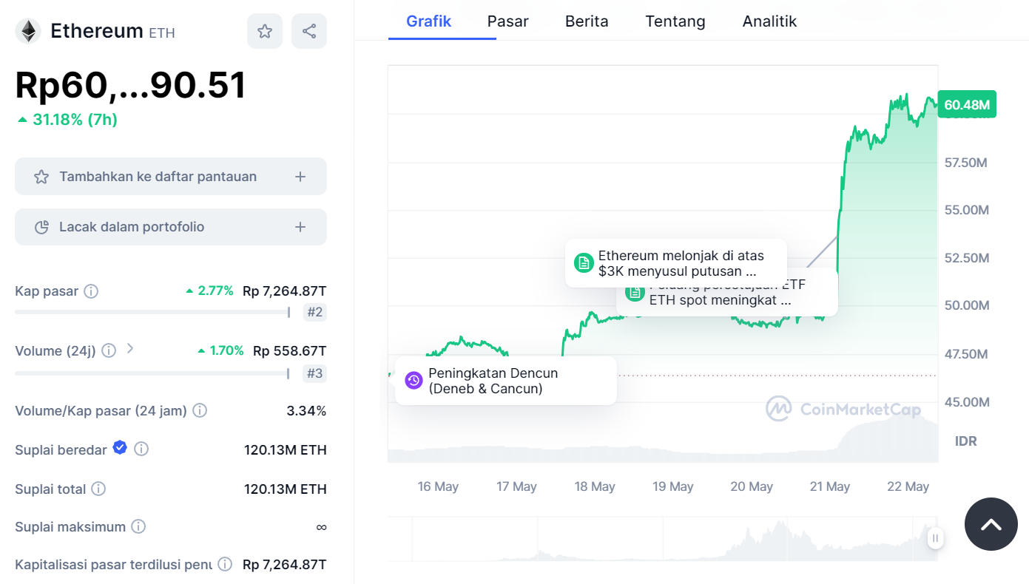Click the Volume (24j) info icon
The width and height of the screenshot is (1029, 584).
click(109, 350)
